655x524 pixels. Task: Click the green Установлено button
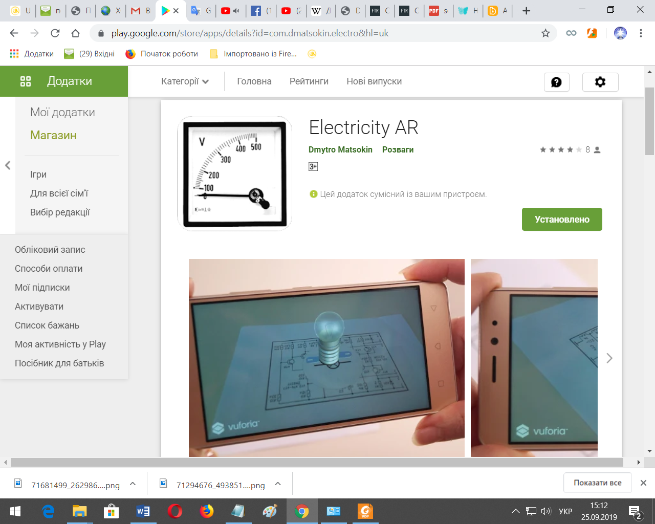pyautogui.click(x=562, y=219)
